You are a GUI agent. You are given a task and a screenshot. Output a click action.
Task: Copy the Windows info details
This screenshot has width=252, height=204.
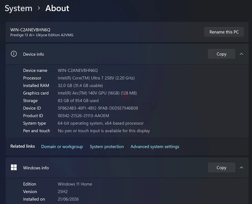click(x=221, y=168)
